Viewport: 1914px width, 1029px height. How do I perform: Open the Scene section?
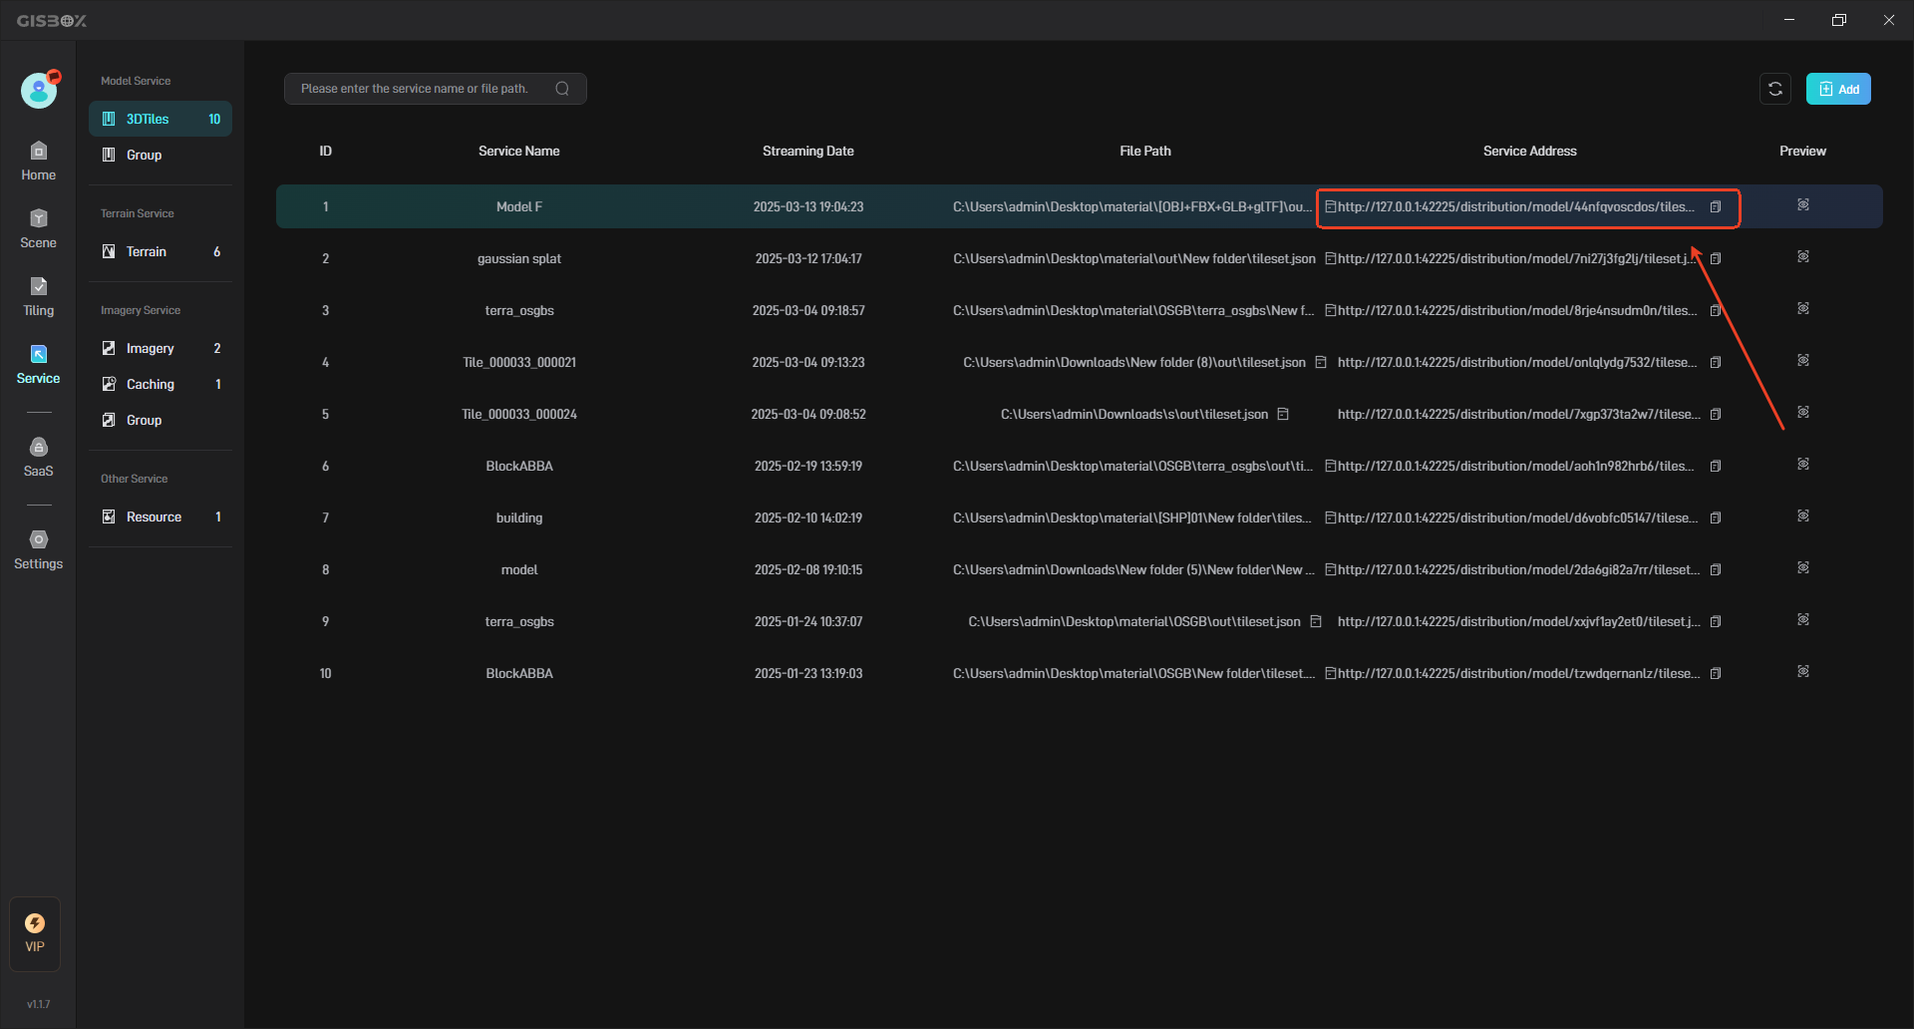(x=38, y=228)
